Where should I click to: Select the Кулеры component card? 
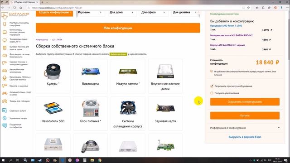click(x=53, y=76)
